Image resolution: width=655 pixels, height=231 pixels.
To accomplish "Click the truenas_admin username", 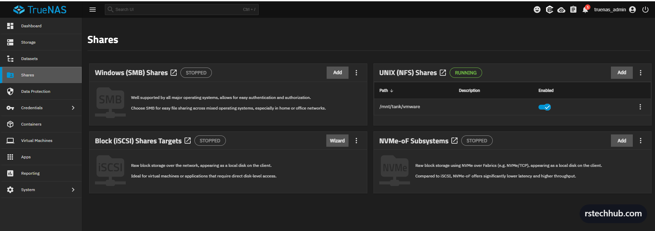I will (x=610, y=10).
